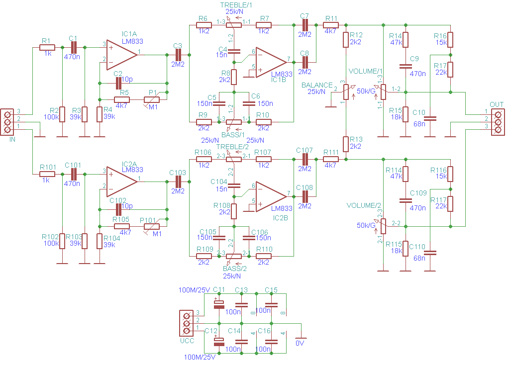This screenshot has height=367, width=508.
Task: Click the IN connector symbol
Action: click(x=7, y=122)
